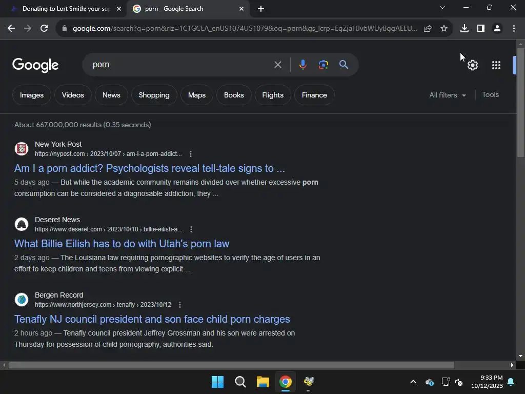The image size is (525, 394).
Task: Open notifications bell in taskbar
Action: tap(511, 382)
